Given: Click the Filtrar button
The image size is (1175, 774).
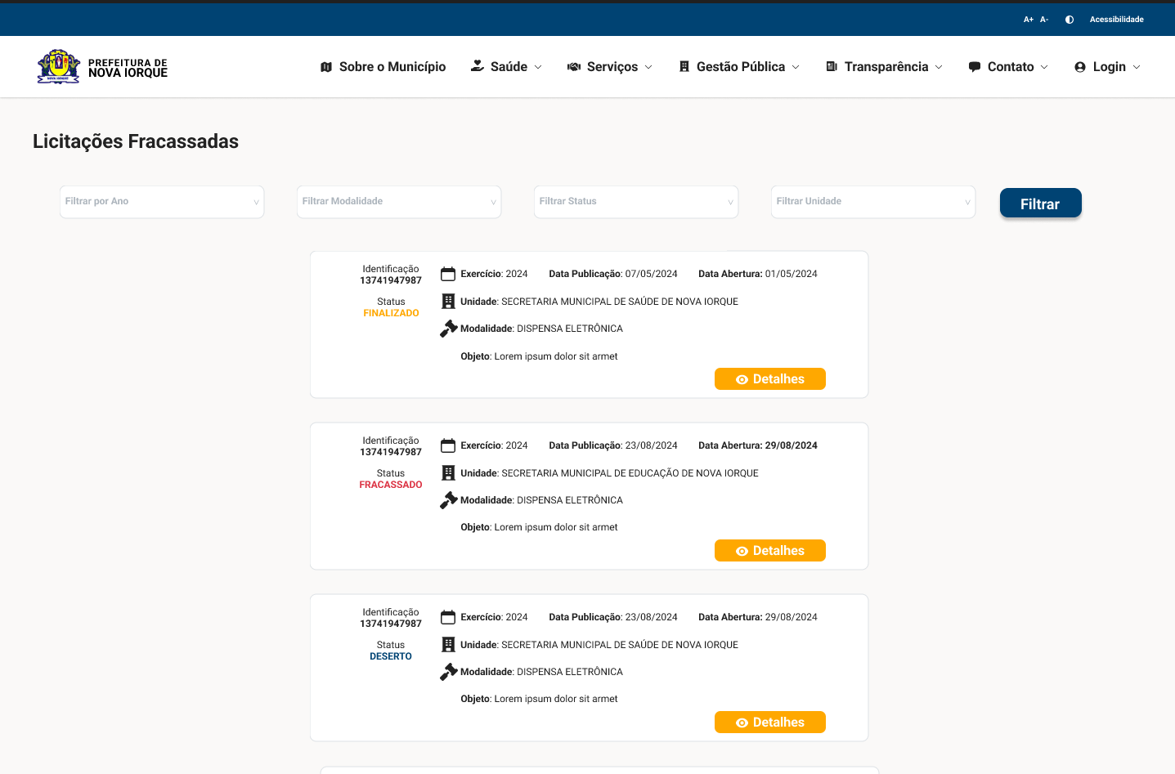Looking at the screenshot, I should tap(1041, 204).
